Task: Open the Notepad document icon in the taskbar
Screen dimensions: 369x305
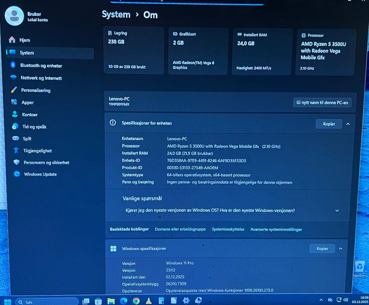Action: 174,300
